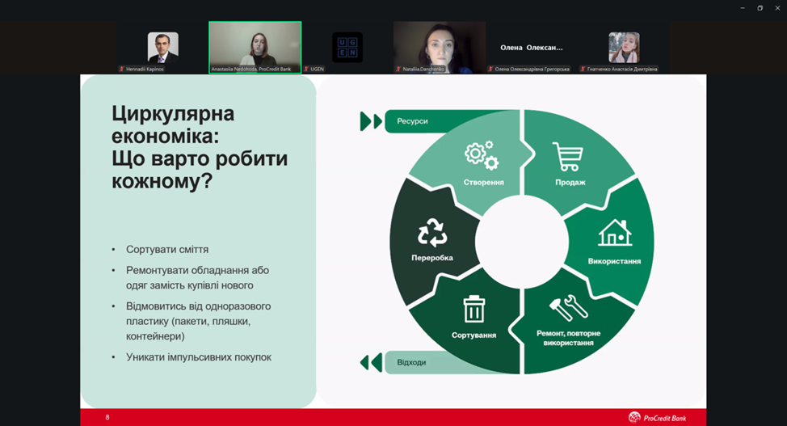Click the shopping cart icon for Продаж

tap(567, 157)
